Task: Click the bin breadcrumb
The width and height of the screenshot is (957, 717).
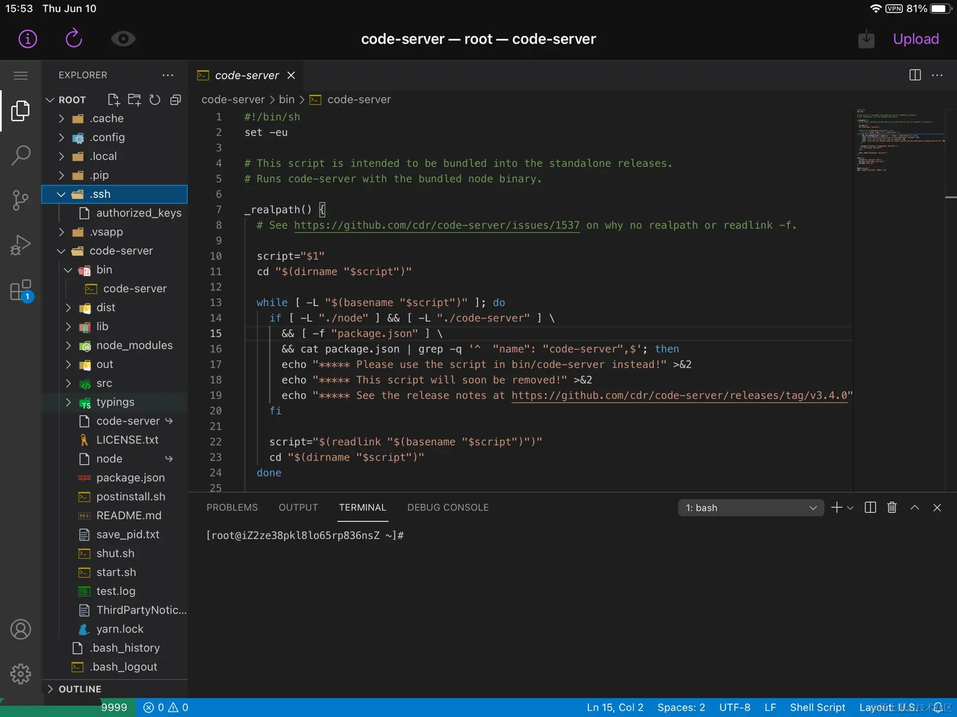Action: click(287, 99)
